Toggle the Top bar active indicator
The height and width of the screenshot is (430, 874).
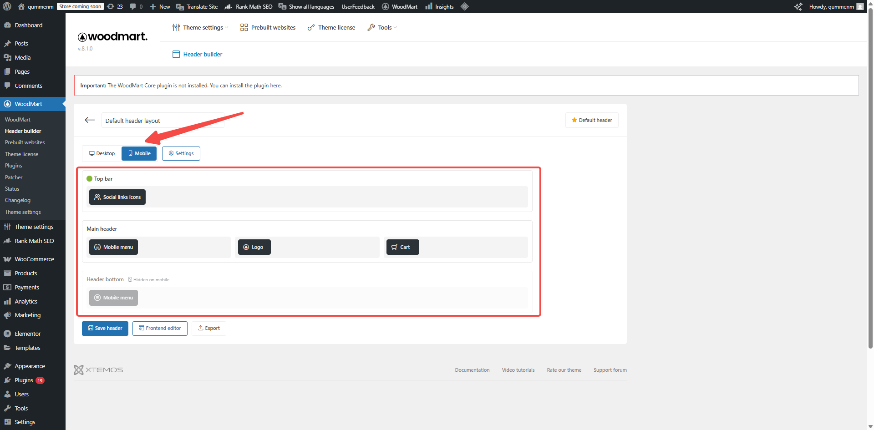point(89,179)
